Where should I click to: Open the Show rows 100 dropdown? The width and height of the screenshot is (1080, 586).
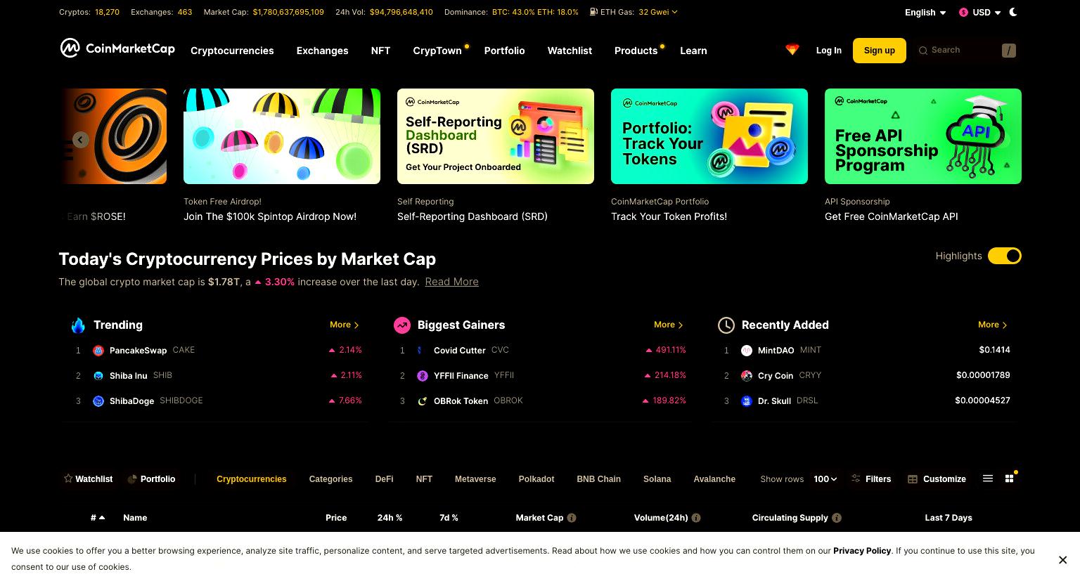click(825, 479)
